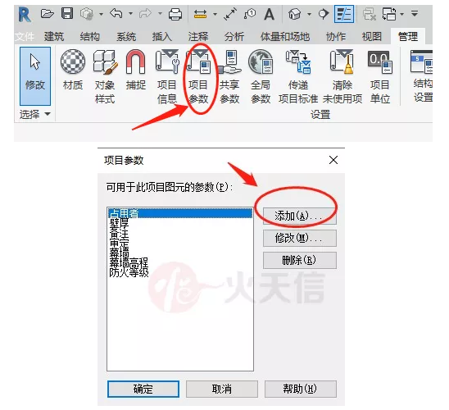Click the 删除(R) Remove button
This screenshot has height=410, width=449.
[300, 260]
